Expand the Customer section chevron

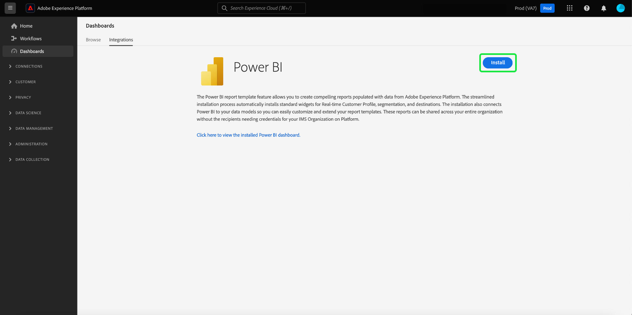[10, 82]
